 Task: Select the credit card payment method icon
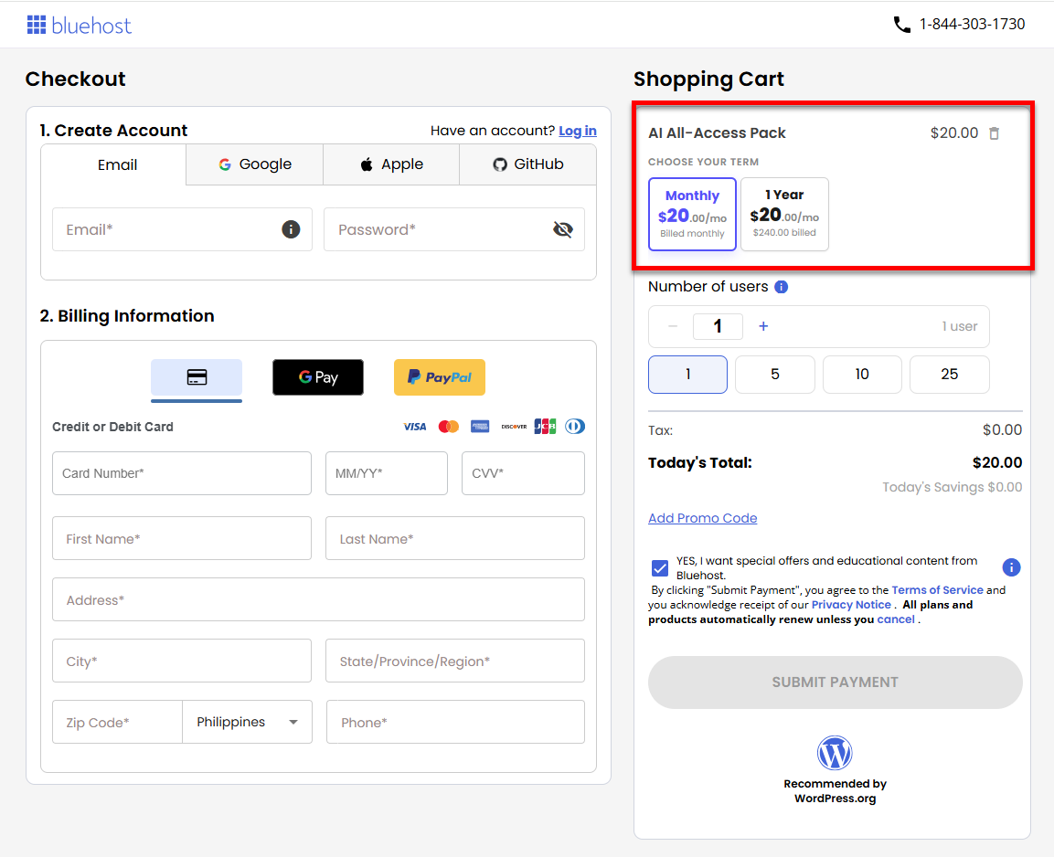(197, 377)
